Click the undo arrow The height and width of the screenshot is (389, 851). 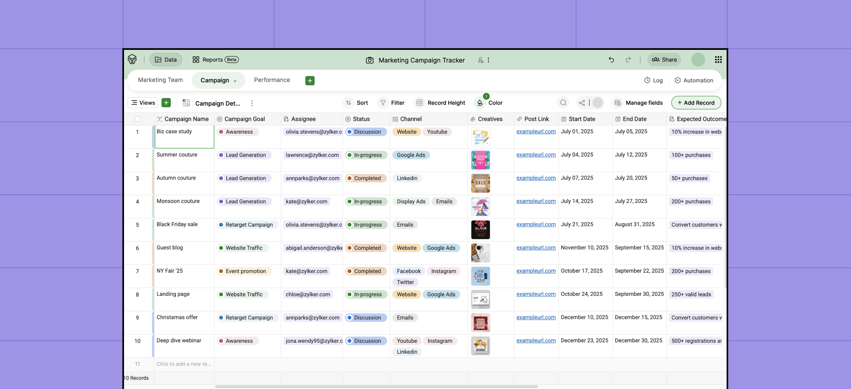pyautogui.click(x=611, y=60)
